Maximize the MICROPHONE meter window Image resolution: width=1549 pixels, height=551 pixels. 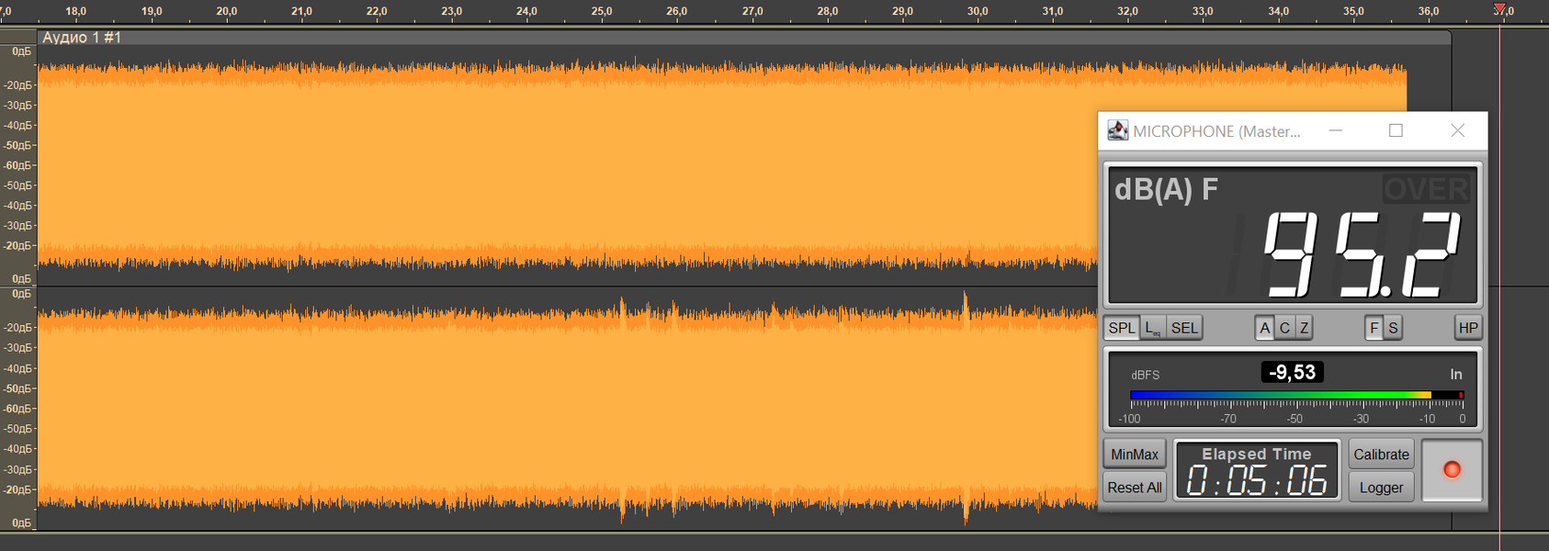(x=1396, y=130)
